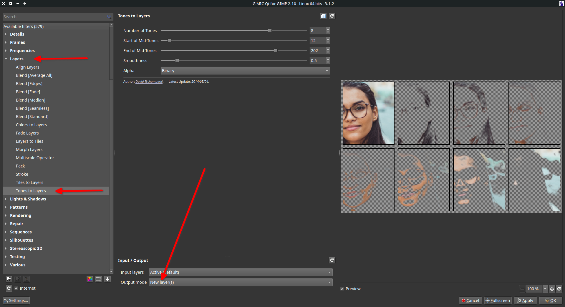Open the Output mode dropdown
Viewport: 565px width, 307px height.
[x=240, y=282]
